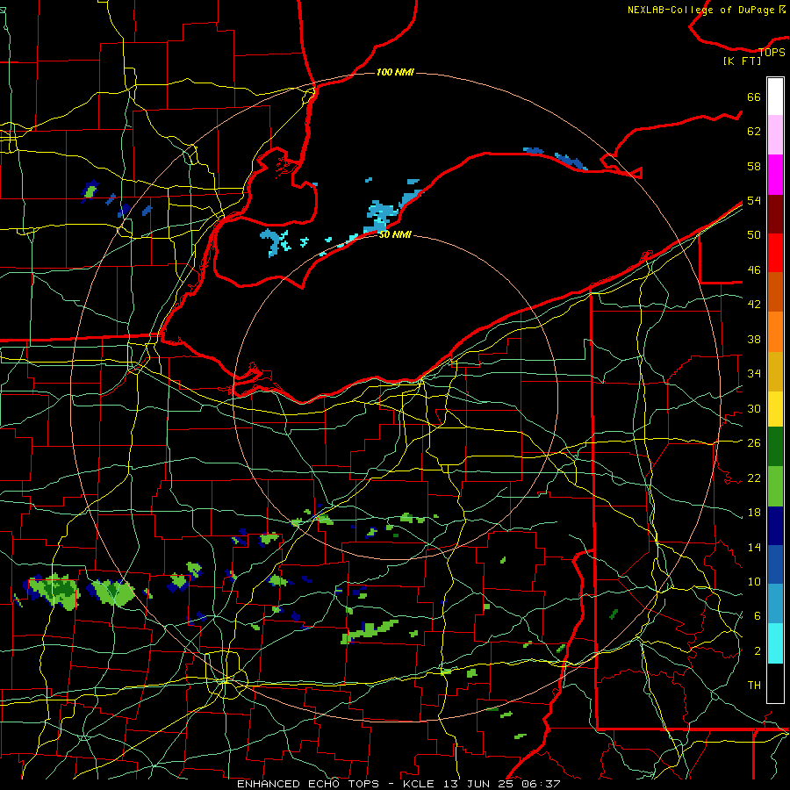Click the light pink legend swatch
Viewport: 790px width, 790px height.
[775, 134]
